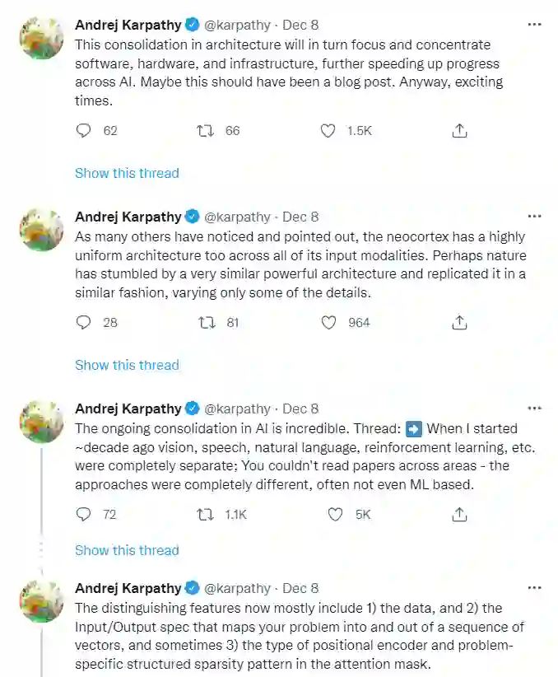Share the neocortex architecture tweet

point(460,322)
